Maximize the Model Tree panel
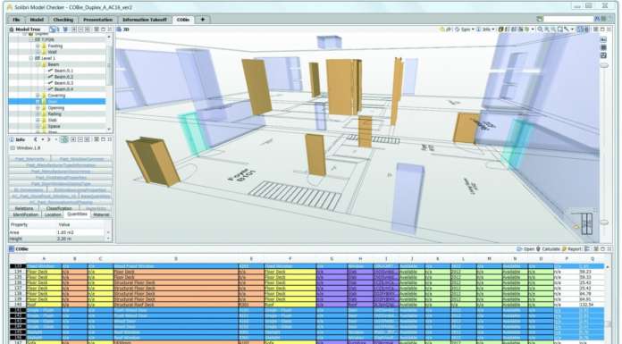Screen dimensions: 622x344 coord(103,29)
